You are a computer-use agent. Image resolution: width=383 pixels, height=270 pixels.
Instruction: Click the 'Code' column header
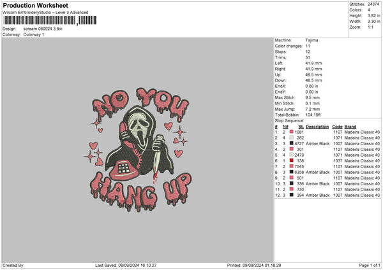(337, 127)
